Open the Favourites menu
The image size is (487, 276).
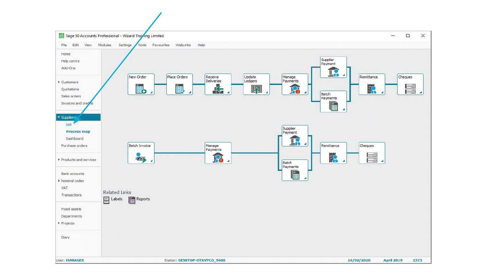coord(161,45)
